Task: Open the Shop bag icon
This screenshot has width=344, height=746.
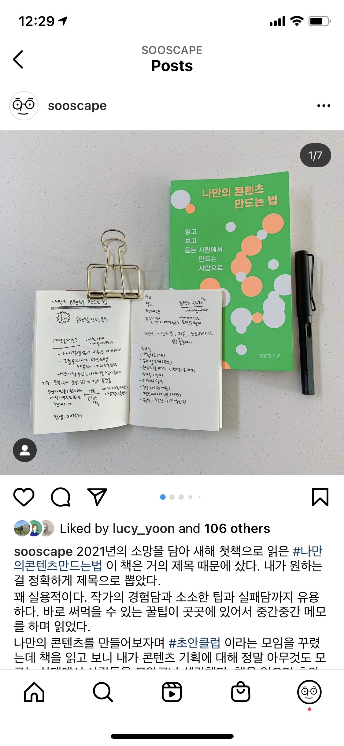Action: (x=241, y=692)
